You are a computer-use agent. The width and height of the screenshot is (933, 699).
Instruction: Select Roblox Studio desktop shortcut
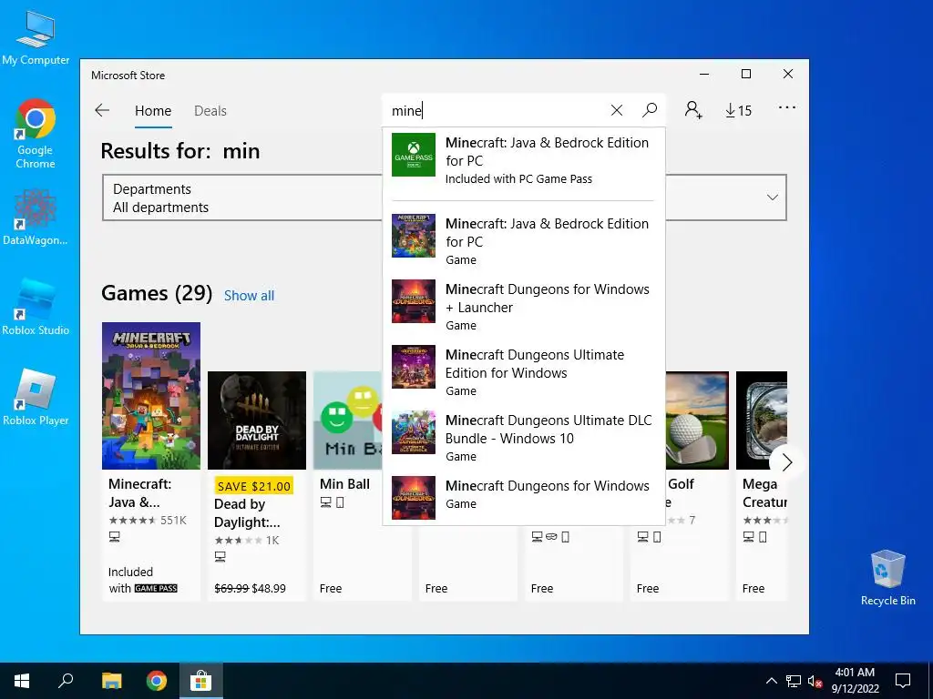click(x=36, y=306)
